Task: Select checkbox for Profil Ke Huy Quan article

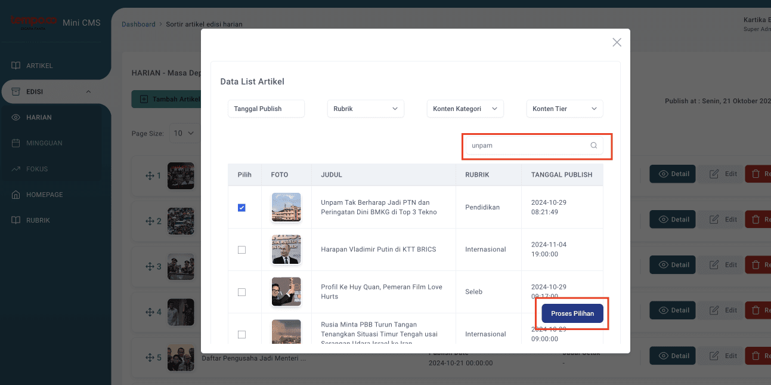Action: coord(241,292)
